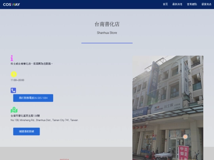214x160 pixels.
Task: Click the pink info icon
Action: point(12,58)
